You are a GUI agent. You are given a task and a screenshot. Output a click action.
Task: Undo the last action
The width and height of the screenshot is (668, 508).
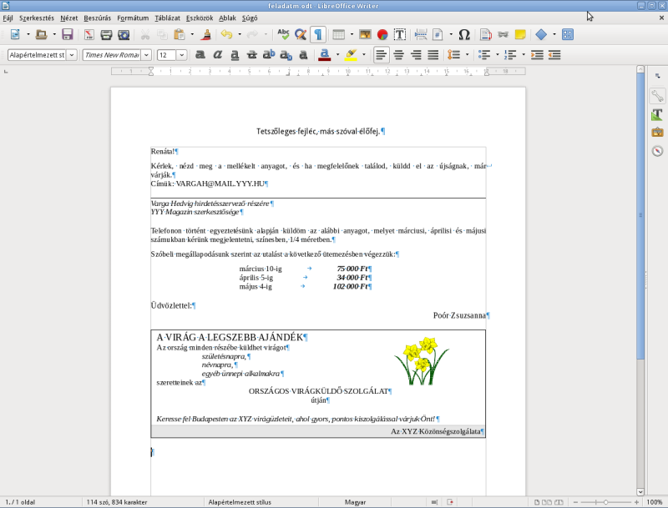226,34
